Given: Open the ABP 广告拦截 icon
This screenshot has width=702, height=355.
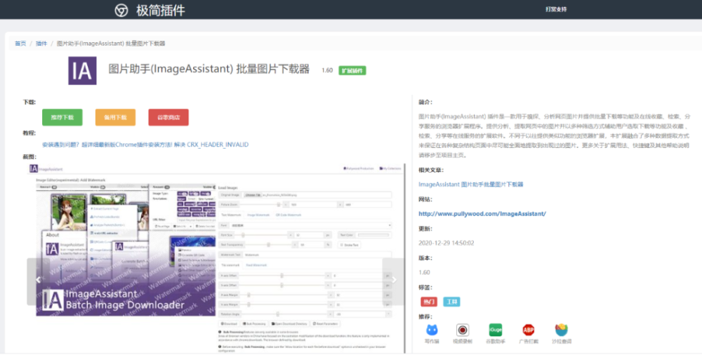Looking at the screenshot, I should coord(529,330).
